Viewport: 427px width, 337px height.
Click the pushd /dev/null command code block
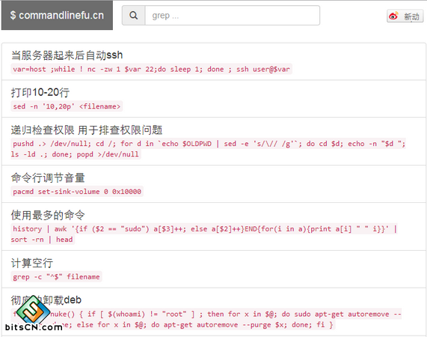(x=209, y=149)
